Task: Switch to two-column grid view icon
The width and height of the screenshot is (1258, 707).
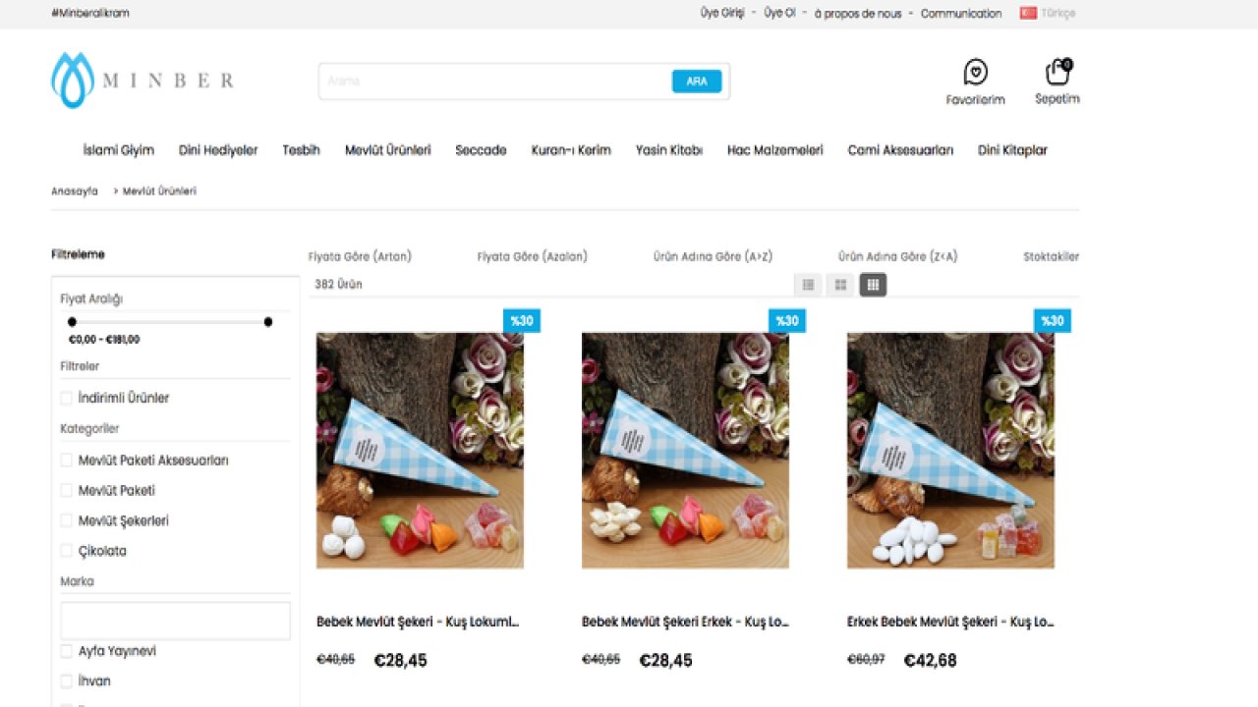Action: (x=840, y=285)
